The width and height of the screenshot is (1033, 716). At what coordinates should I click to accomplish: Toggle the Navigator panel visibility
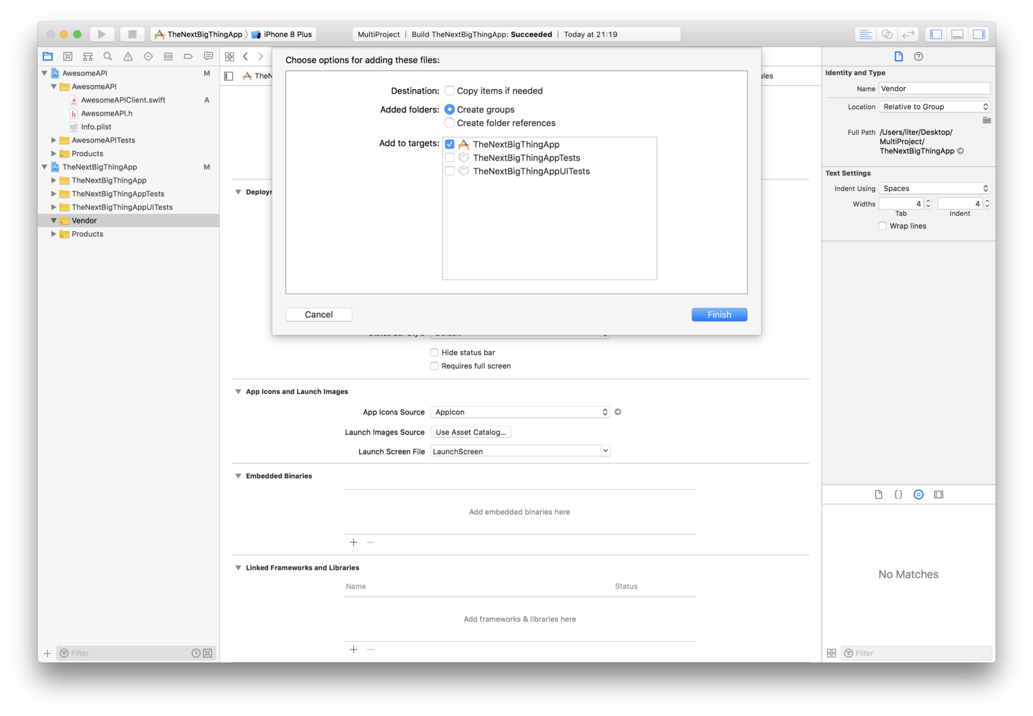936,34
